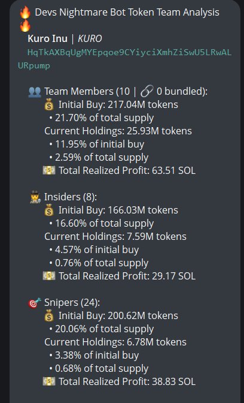Click the Kuro Inu token name
The width and height of the screenshot is (244, 403).
(x=48, y=39)
